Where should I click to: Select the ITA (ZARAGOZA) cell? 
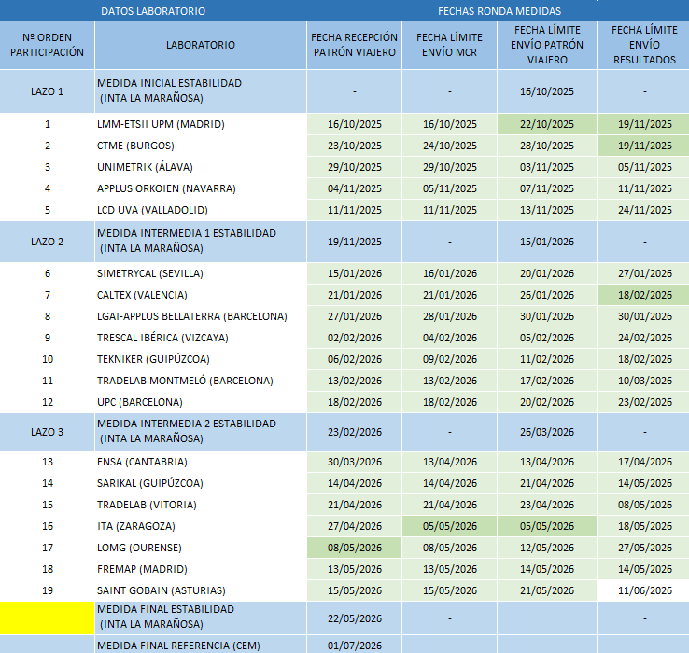[x=201, y=526]
